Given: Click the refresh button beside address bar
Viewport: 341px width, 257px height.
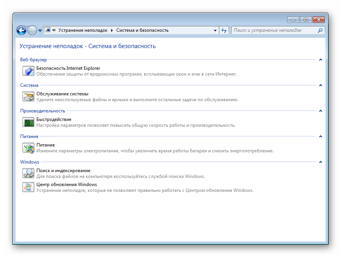Looking at the screenshot, I should (224, 30).
